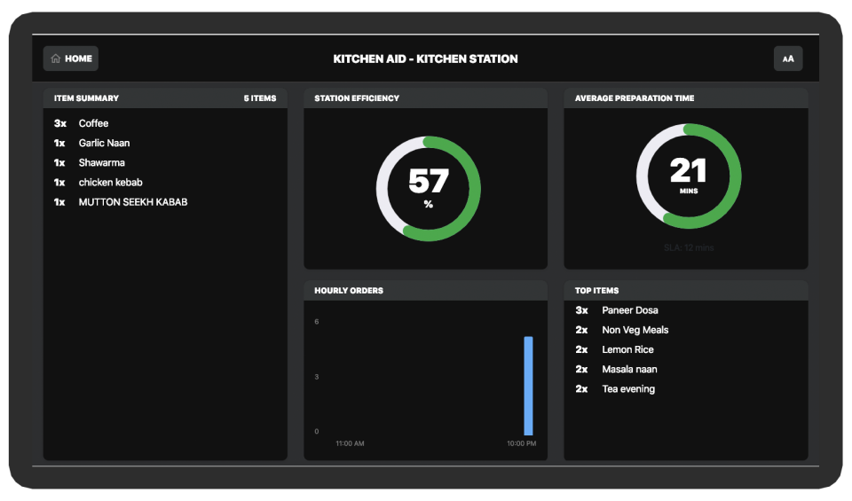Select Tea evening in Top Items
This screenshot has height=501, width=852.
686,388
